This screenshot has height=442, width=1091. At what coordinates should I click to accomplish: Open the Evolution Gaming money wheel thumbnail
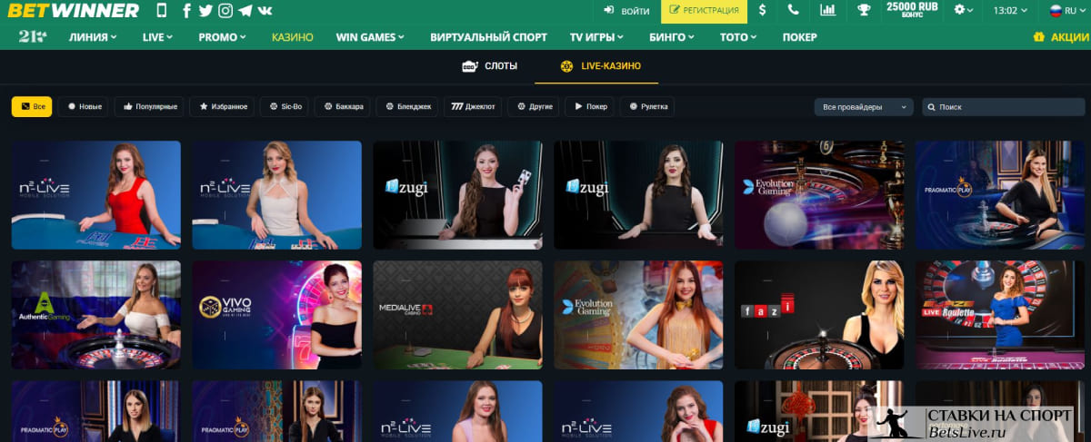click(638, 315)
